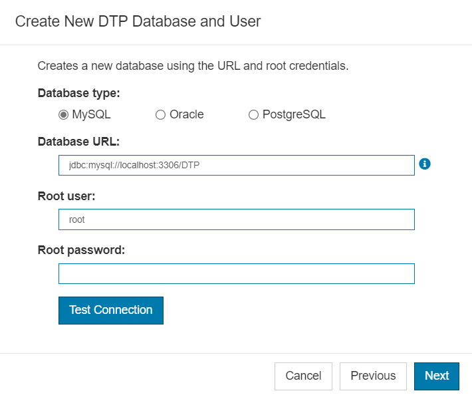Screen dimensions: 472x399
Task: Click the Test Connection button
Action: click(x=111, y=311)
